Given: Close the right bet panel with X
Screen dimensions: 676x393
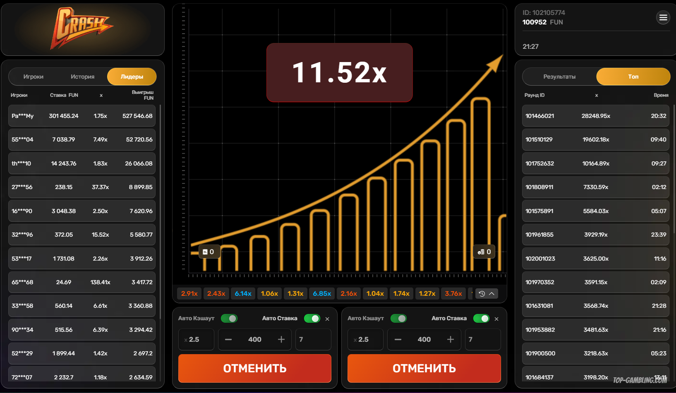Looking at the screenshot, I should (x=496, y=319).
